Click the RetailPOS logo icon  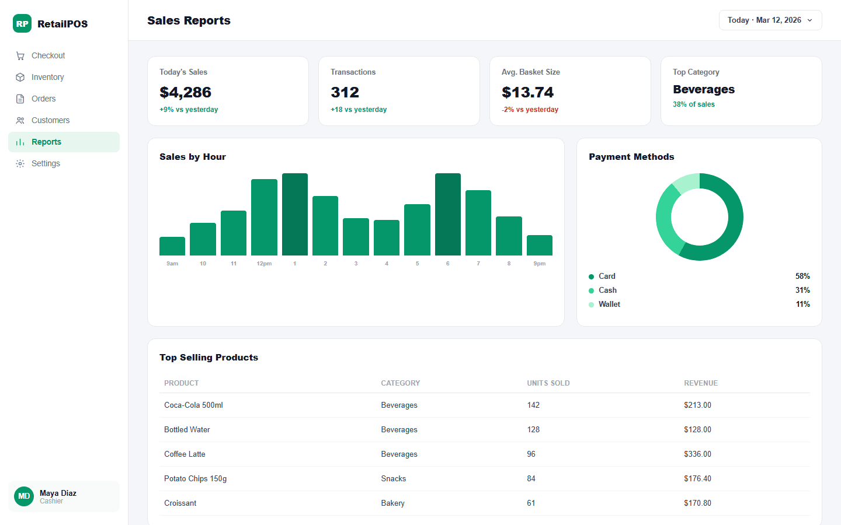(22, 24)
